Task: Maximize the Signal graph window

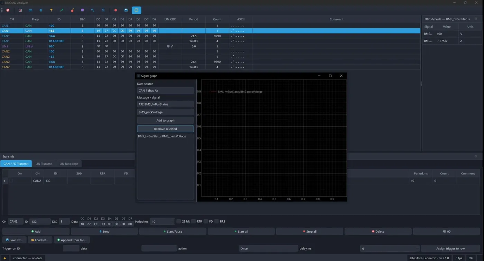Action: pos(330,76)
